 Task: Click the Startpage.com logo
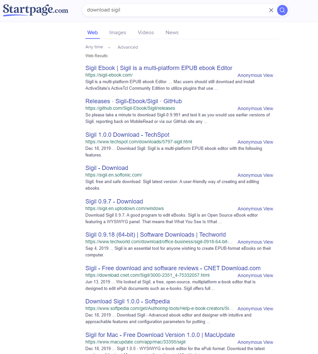(36, 10)
